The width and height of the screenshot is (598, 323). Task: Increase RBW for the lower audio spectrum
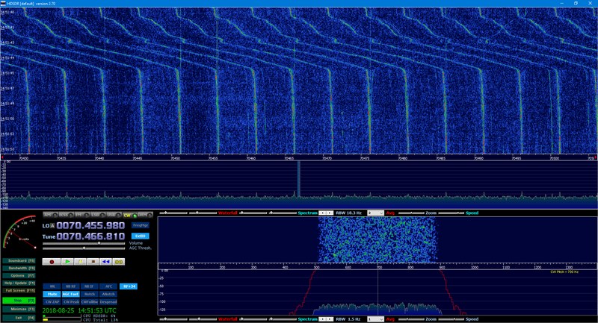(x=330, y=319)
